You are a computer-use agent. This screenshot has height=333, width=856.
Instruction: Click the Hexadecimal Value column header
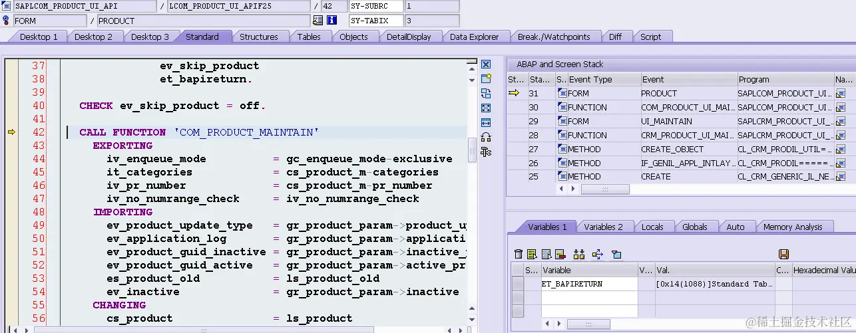(825, 270)
